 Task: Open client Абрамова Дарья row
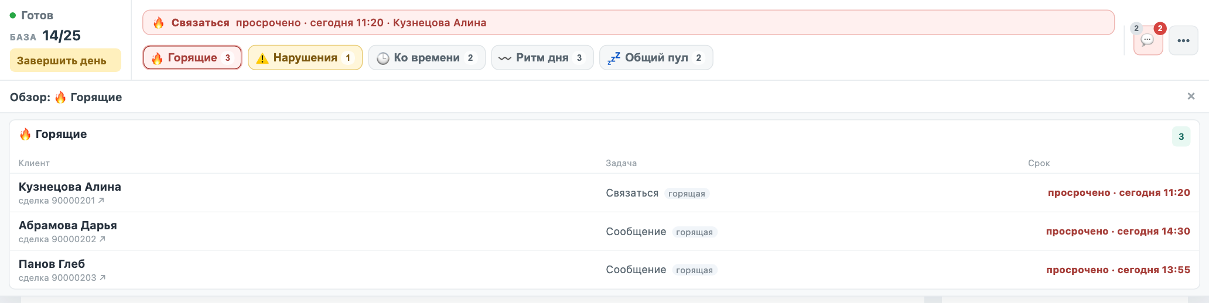coord(604,232)
